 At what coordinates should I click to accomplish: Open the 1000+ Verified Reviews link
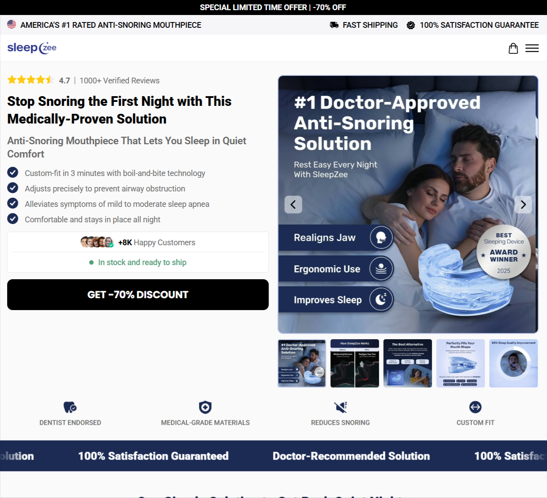[120, 81]
